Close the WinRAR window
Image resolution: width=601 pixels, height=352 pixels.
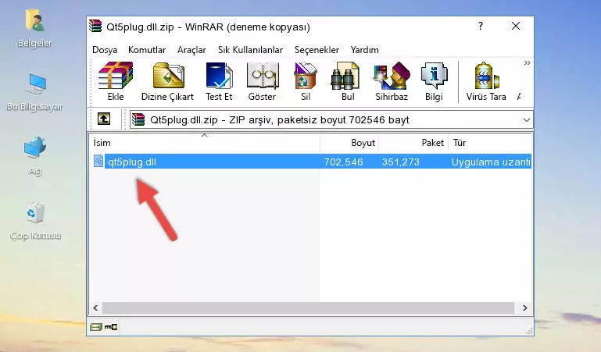point(516,26)
